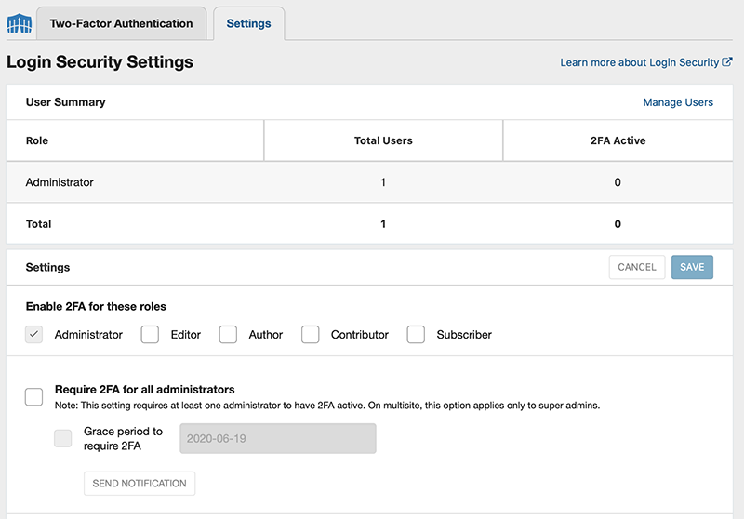This screenshot has width=744, height=519.
Task: Toggle the Administrator role checkbox
Action: [x=33, y=335]
